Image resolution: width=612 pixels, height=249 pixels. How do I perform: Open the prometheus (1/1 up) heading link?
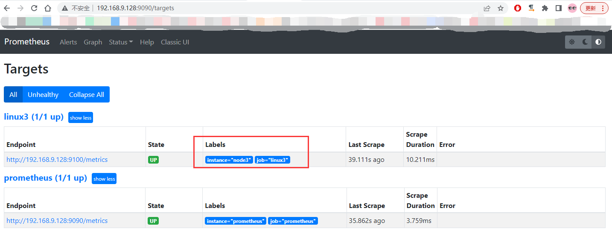(45, 178)
